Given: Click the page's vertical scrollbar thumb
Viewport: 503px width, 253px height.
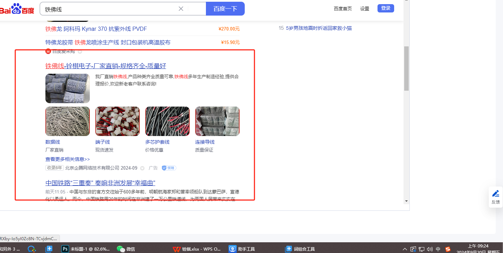Looking at the screenshot, I should click(406, 68).
